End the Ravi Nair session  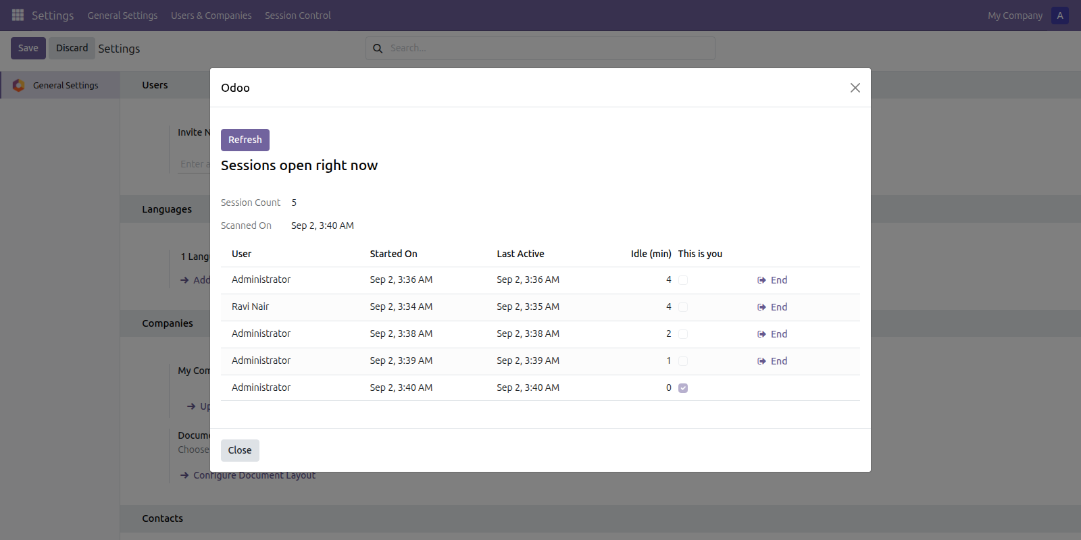tap(772, 307)
